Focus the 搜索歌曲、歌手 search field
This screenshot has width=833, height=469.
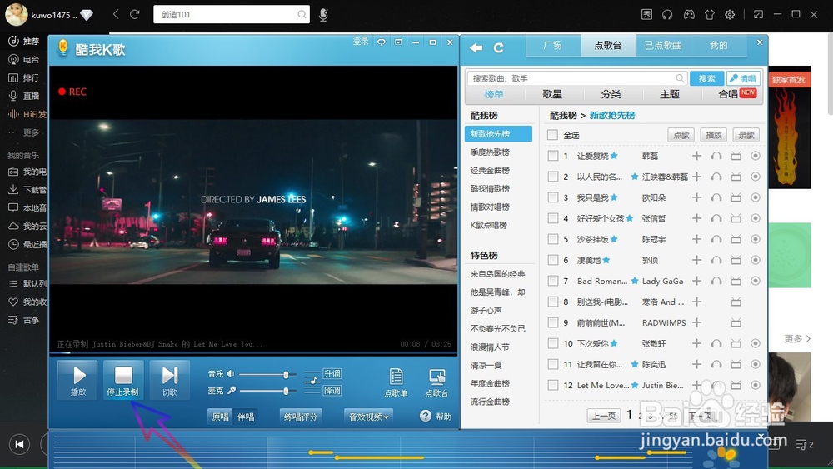coord(577,78)
